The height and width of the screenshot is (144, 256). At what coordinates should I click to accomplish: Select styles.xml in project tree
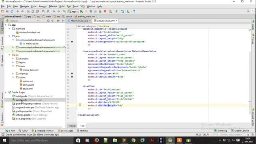(28, 89)
